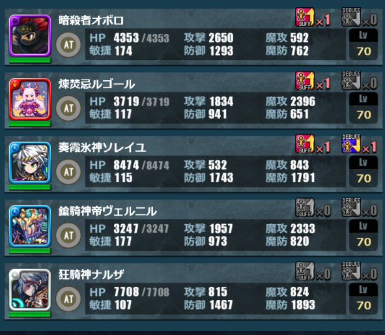Click the red BUFF icon on 煉焚忌ルゴール
This screenshot has width=385, height=335.
tap(305, 81)
